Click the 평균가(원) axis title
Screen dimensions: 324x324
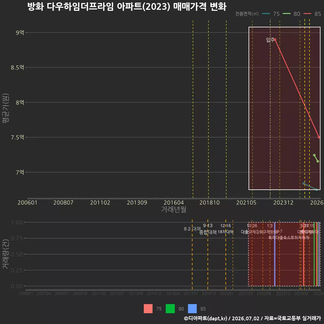(6, 108)
